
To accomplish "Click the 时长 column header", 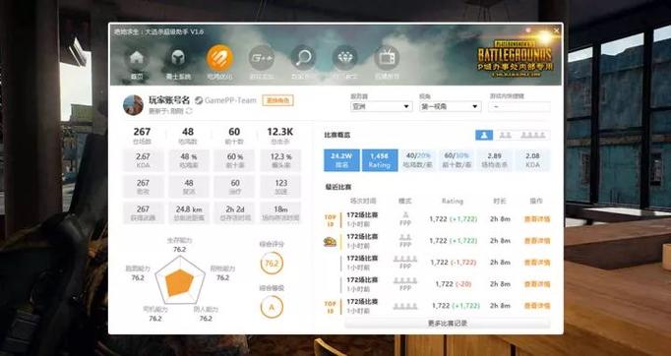I will click(500, 201).
